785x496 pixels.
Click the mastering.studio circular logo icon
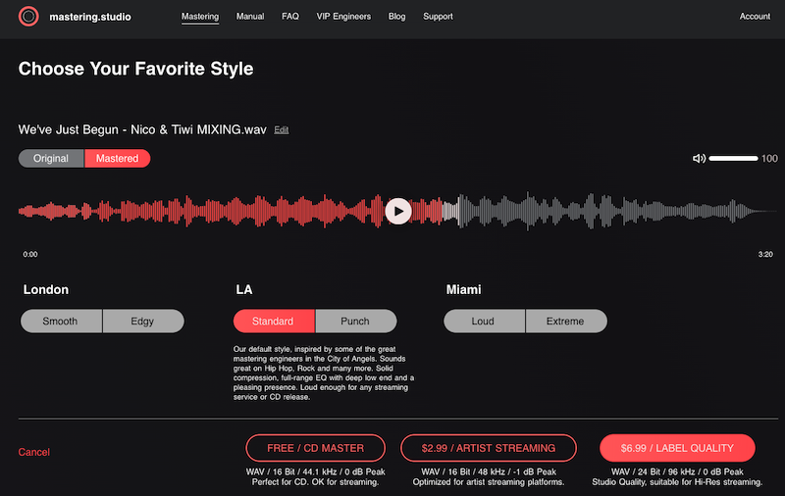pyautogui.click(x=28, y=17)
